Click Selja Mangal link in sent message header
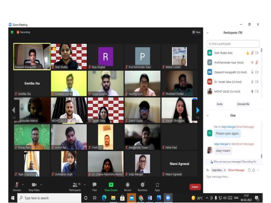Screen dimensions: 271x203 (228, 127)
